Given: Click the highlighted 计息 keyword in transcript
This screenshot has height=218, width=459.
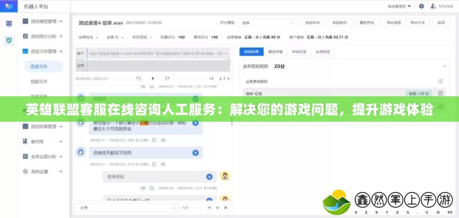Looking at the screenshot, I should (x=144, y=123).
